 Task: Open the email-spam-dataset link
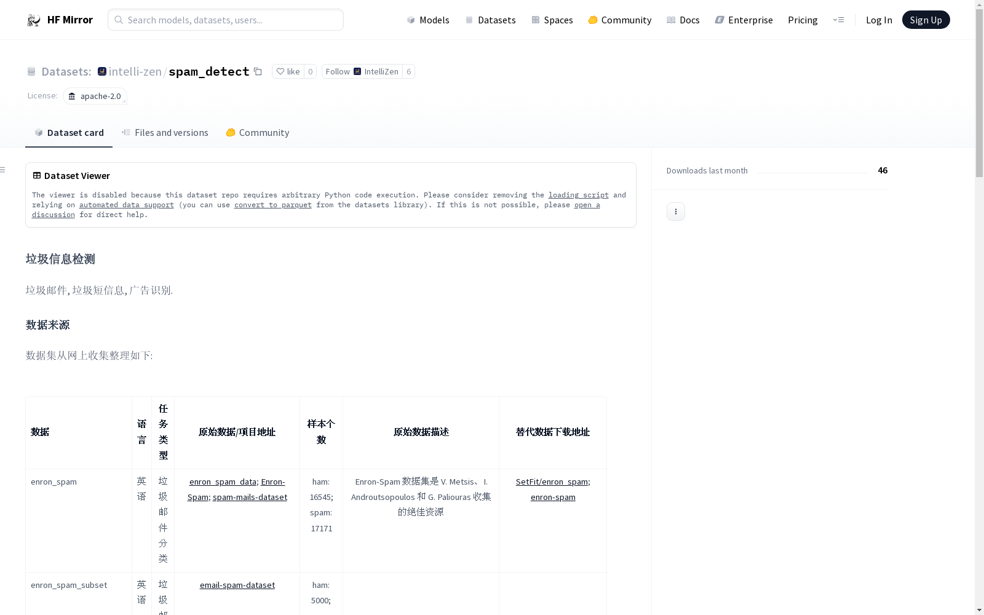click(237, 585)
